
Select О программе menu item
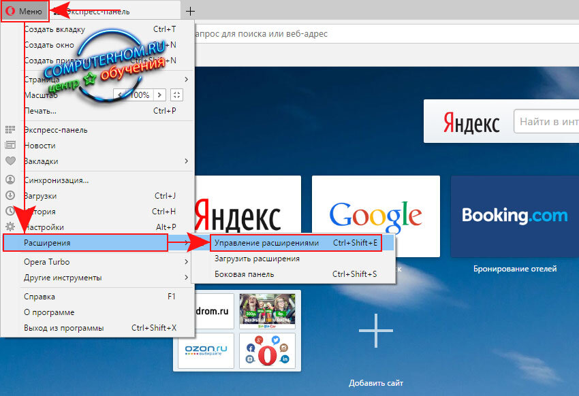[x=97, y=312]
